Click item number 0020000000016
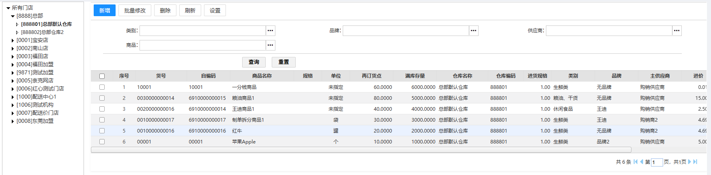The height and width of the screenshot is (175, 711). point(156,109)
